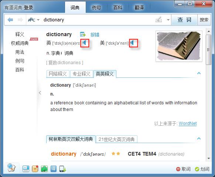Click the 查词 lookup button

pos(184,20)
